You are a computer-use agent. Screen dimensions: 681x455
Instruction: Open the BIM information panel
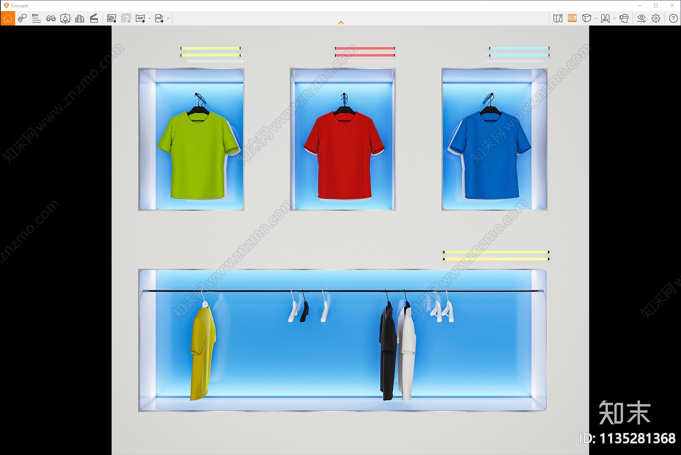pos(36,18)
